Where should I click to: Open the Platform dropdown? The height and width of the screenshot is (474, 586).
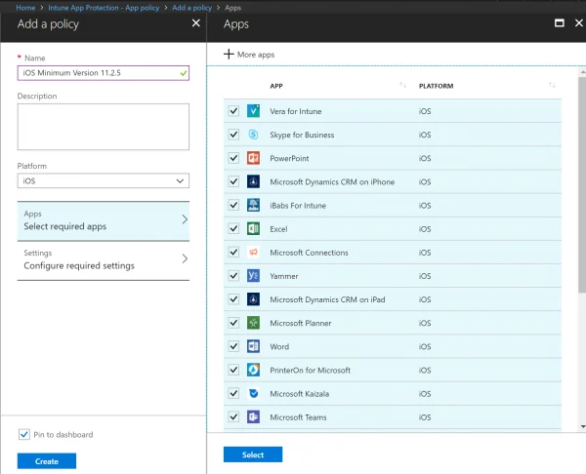coord(104,181)
